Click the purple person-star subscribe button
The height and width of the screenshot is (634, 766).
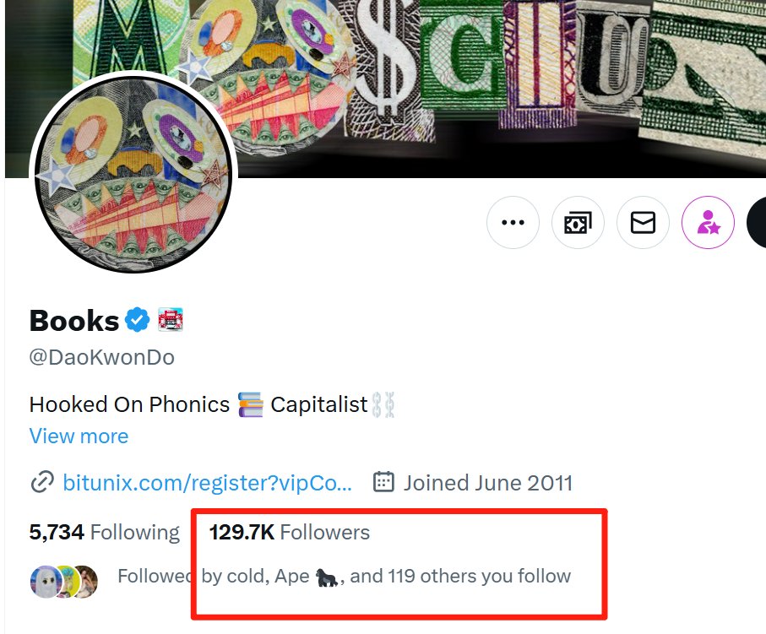point(708,223)
